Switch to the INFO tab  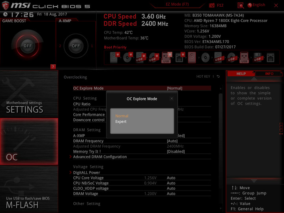coord(269,74)
